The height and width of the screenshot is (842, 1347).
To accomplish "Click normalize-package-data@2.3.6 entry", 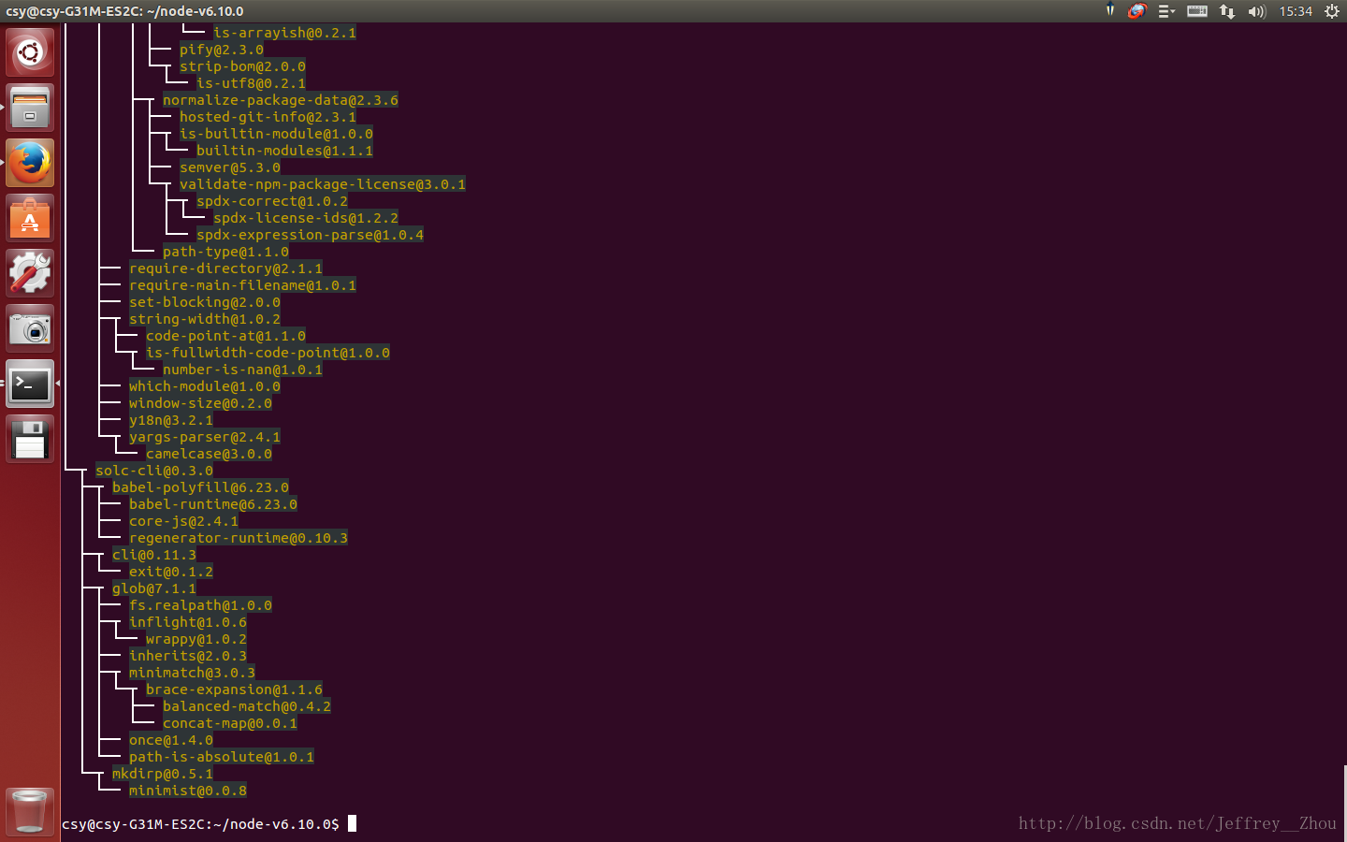I will click(x=281, y=100).
